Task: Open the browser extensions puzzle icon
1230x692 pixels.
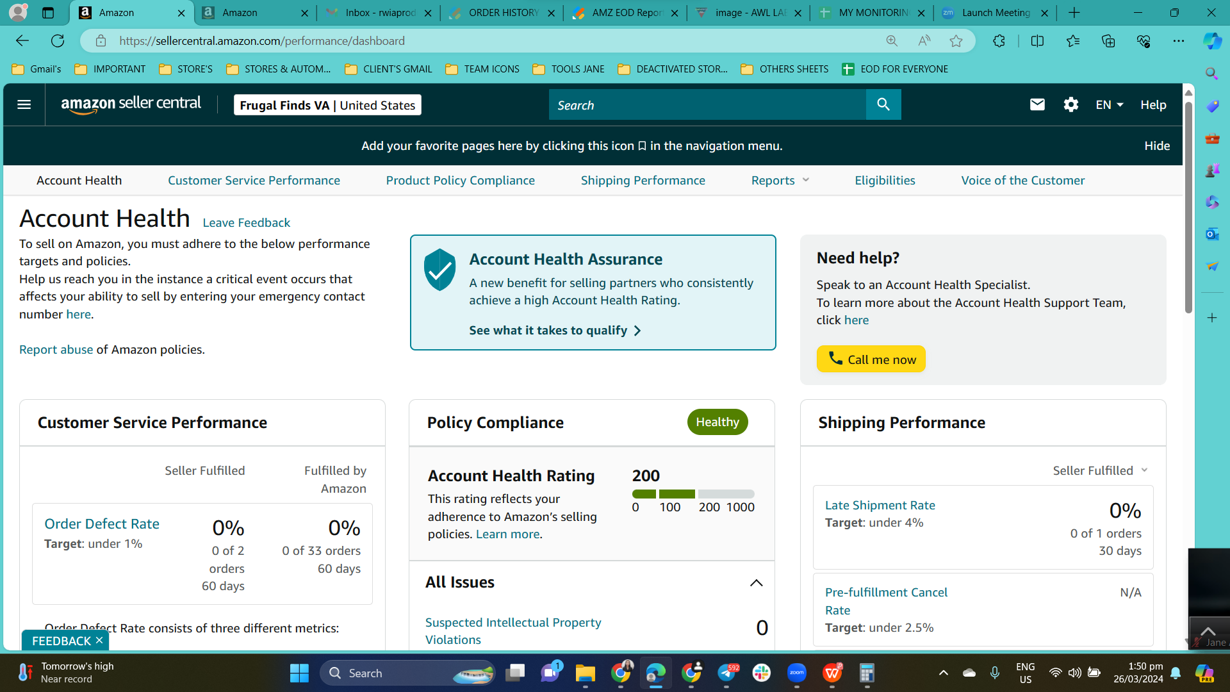Action: [x=999, y=41]
